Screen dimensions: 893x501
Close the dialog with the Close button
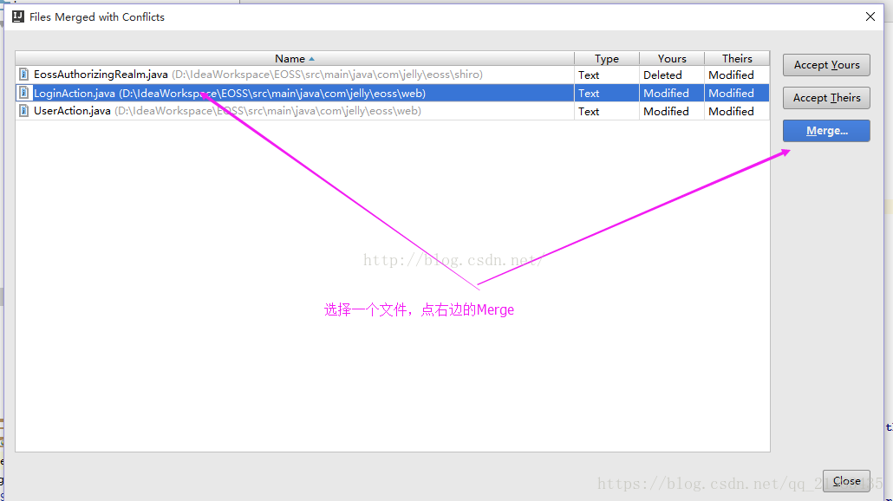846,481
